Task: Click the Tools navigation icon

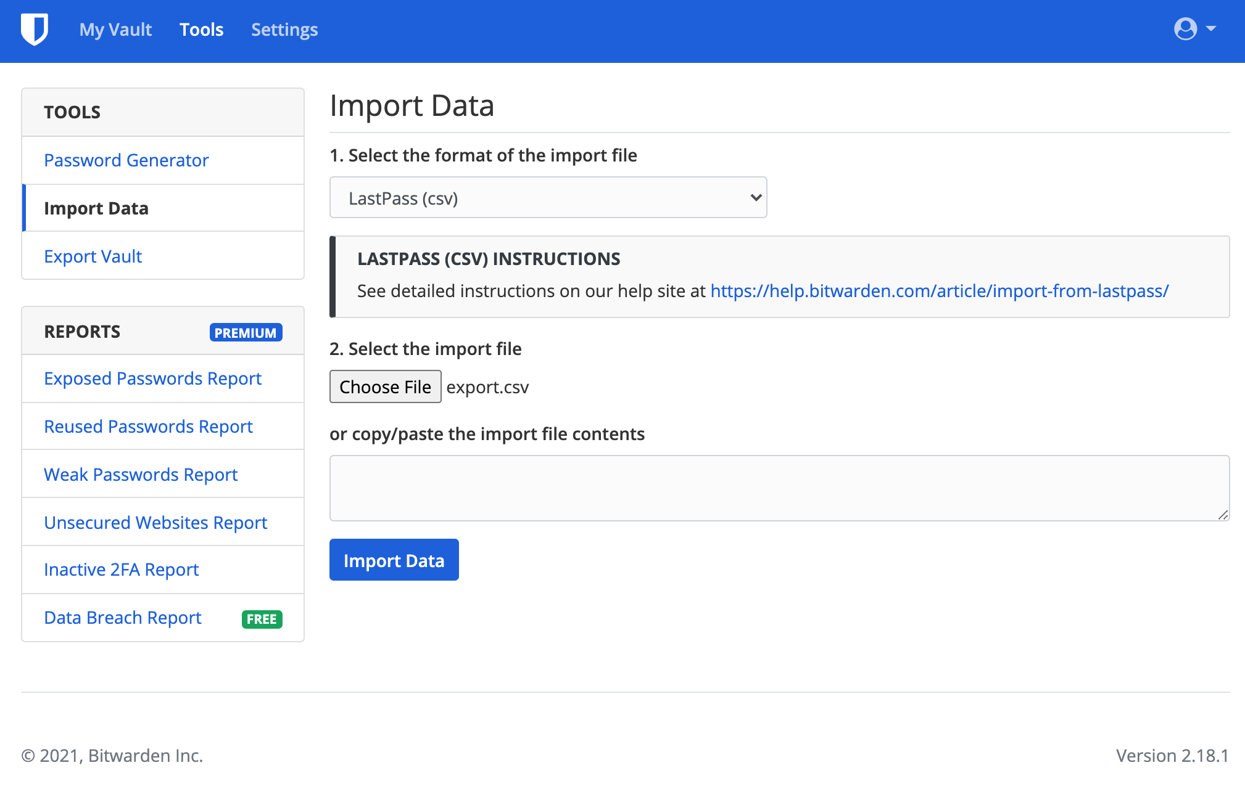Action: point(201,30)
